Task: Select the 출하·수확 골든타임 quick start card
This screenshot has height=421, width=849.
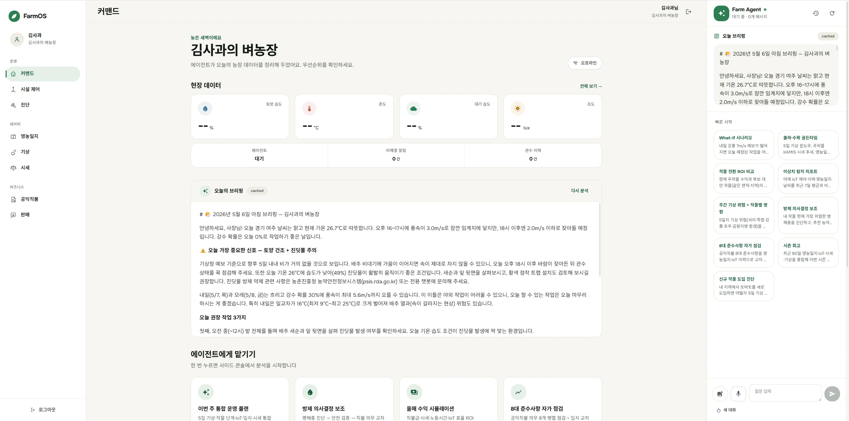Action: click(x=808, y=145)
